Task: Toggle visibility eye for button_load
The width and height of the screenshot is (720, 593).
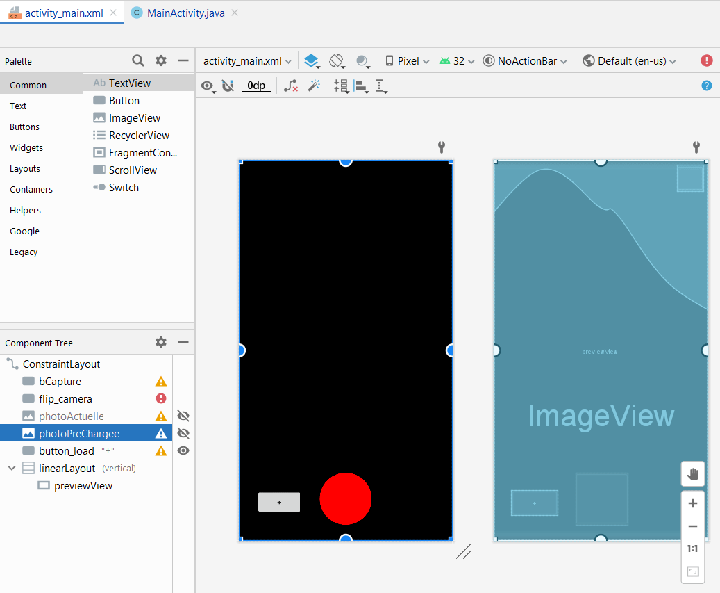Action: point(183,450)
